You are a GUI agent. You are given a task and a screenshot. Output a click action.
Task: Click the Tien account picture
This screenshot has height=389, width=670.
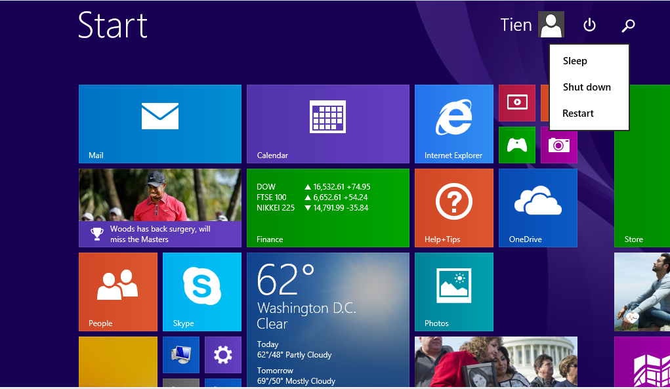pyautogui.click(x=551, y=25)
